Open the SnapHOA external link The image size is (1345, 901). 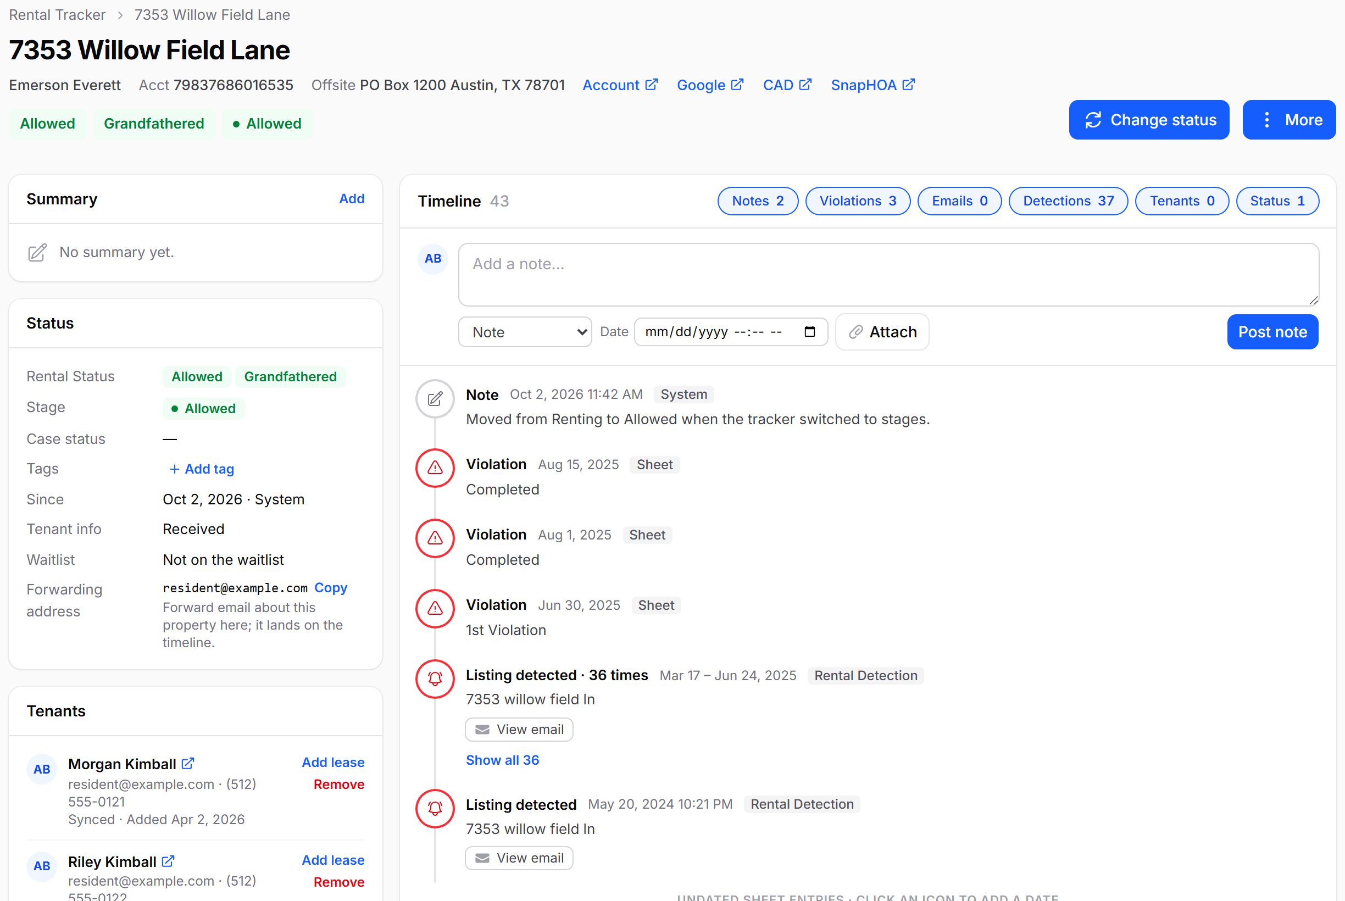tap(872, 85)
